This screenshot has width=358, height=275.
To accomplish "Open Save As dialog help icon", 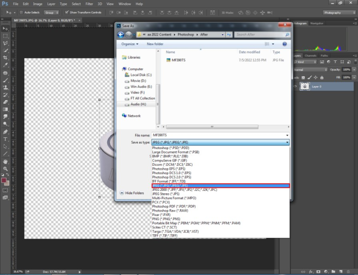I will click(284, 44).
